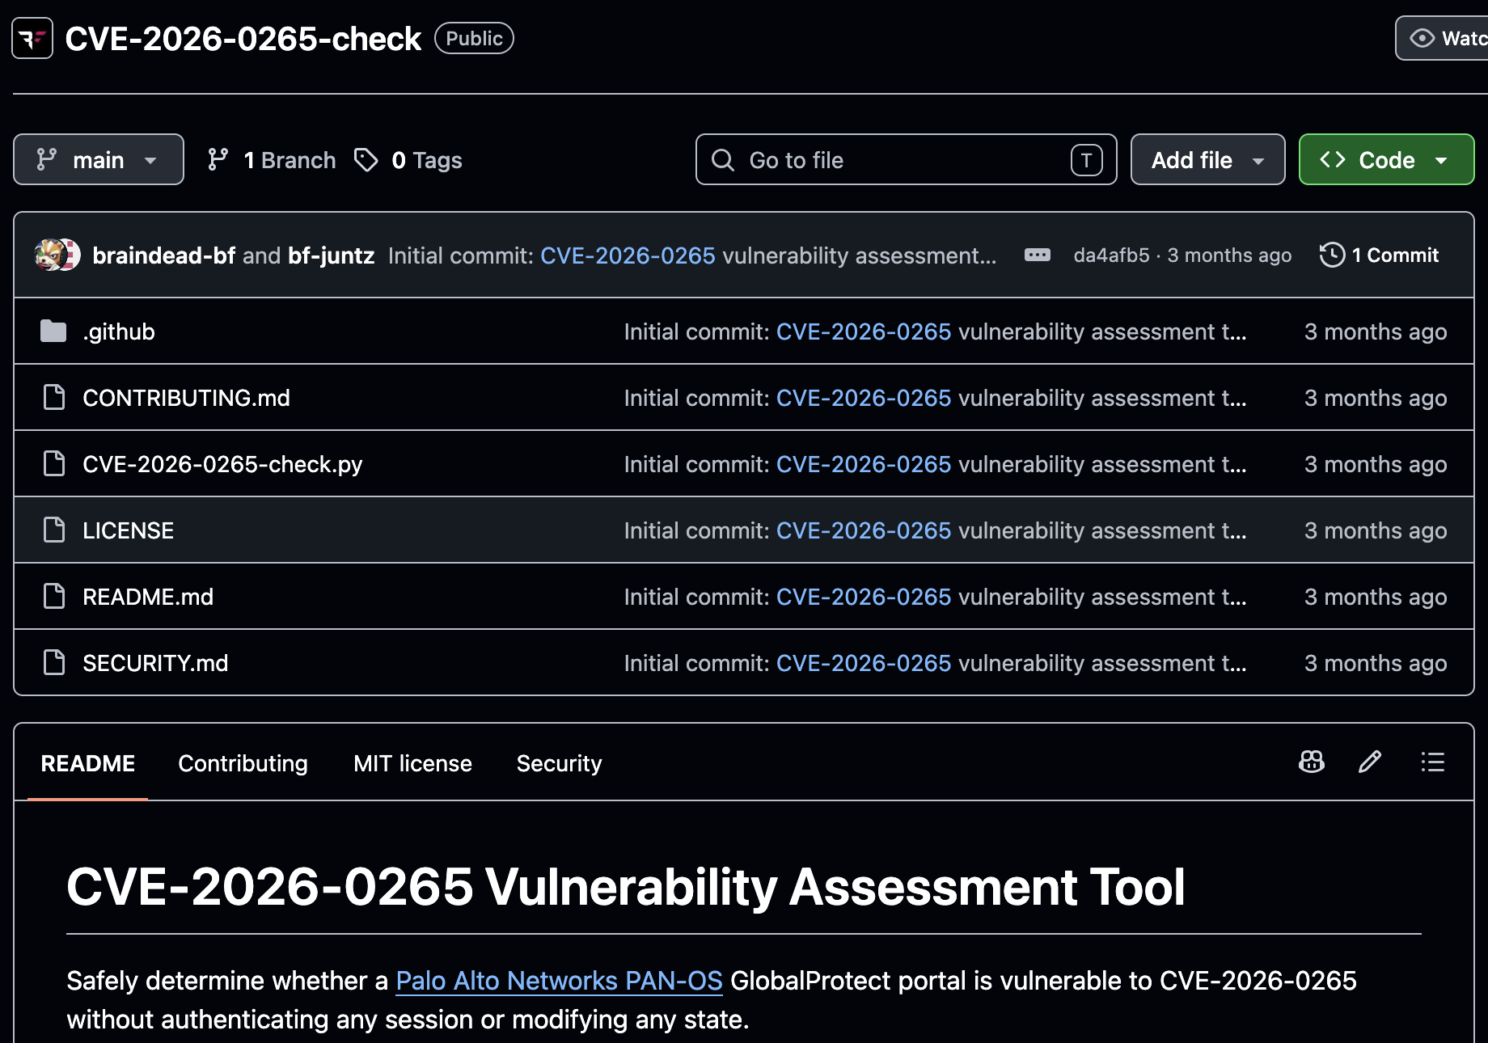Click the Watch button

tap(1442, 38)
